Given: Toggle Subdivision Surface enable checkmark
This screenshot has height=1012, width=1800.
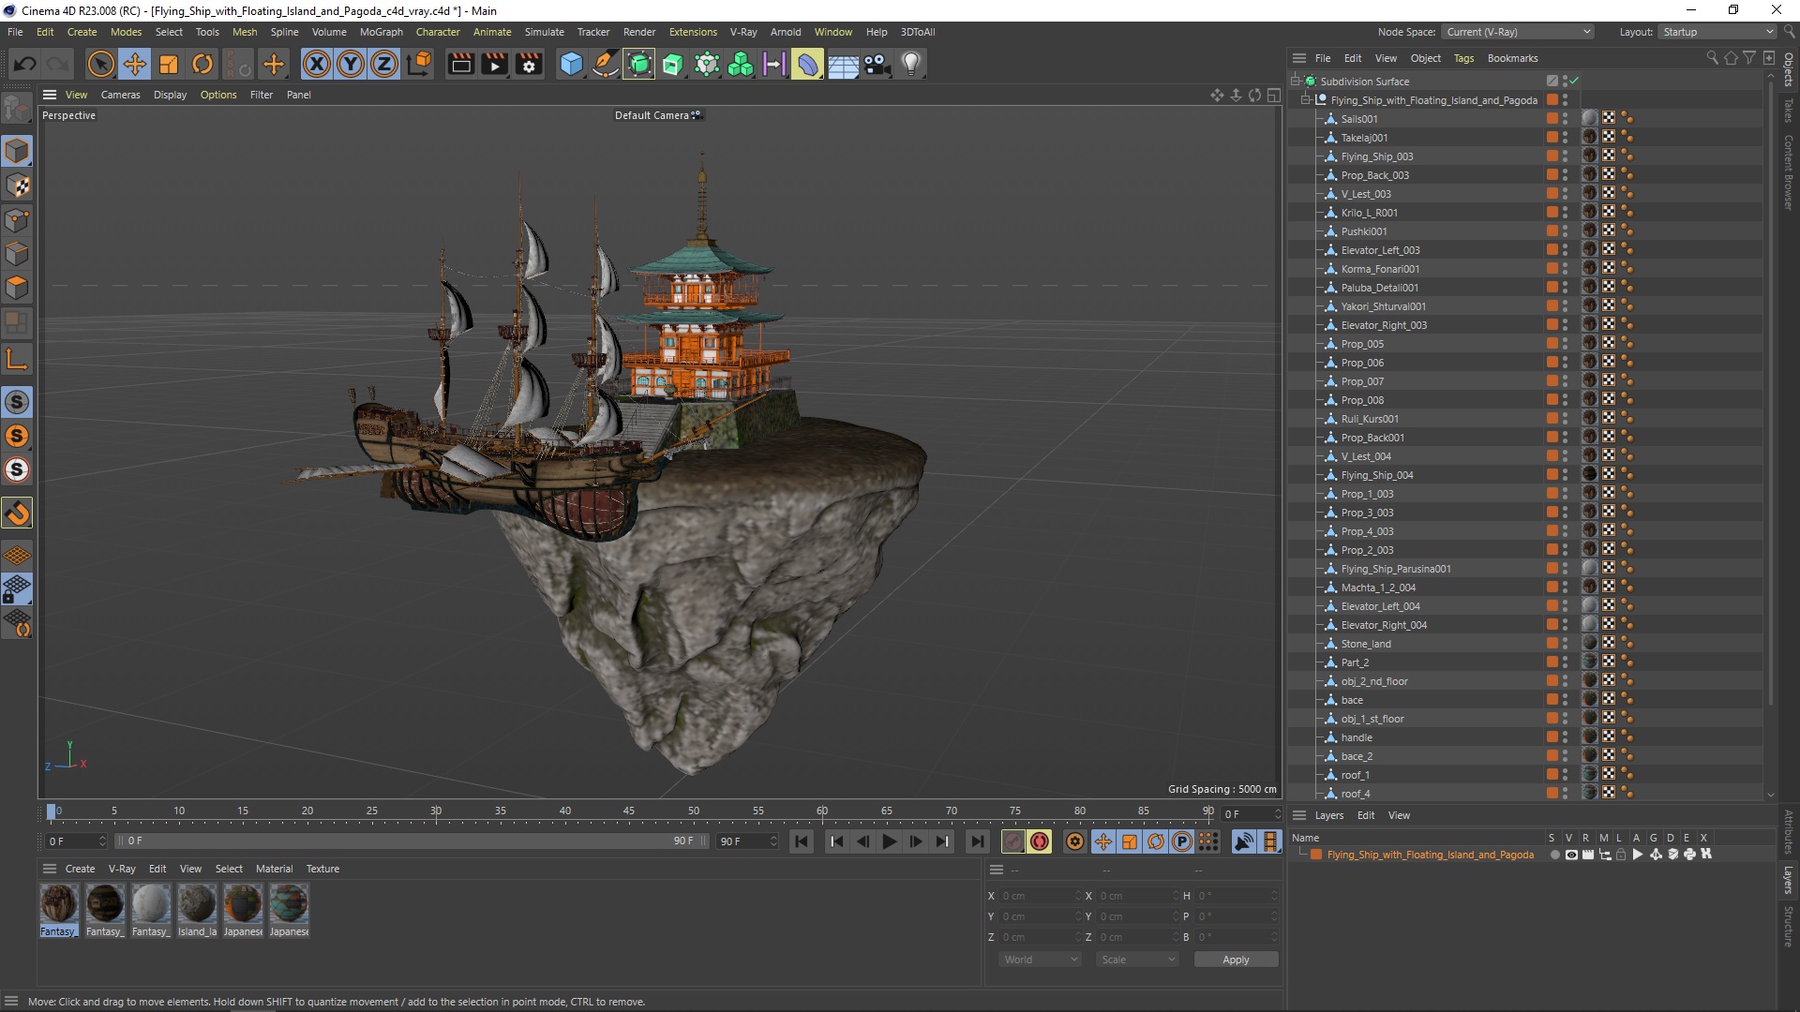Looking at the screenshot, I should (1574, 81).
